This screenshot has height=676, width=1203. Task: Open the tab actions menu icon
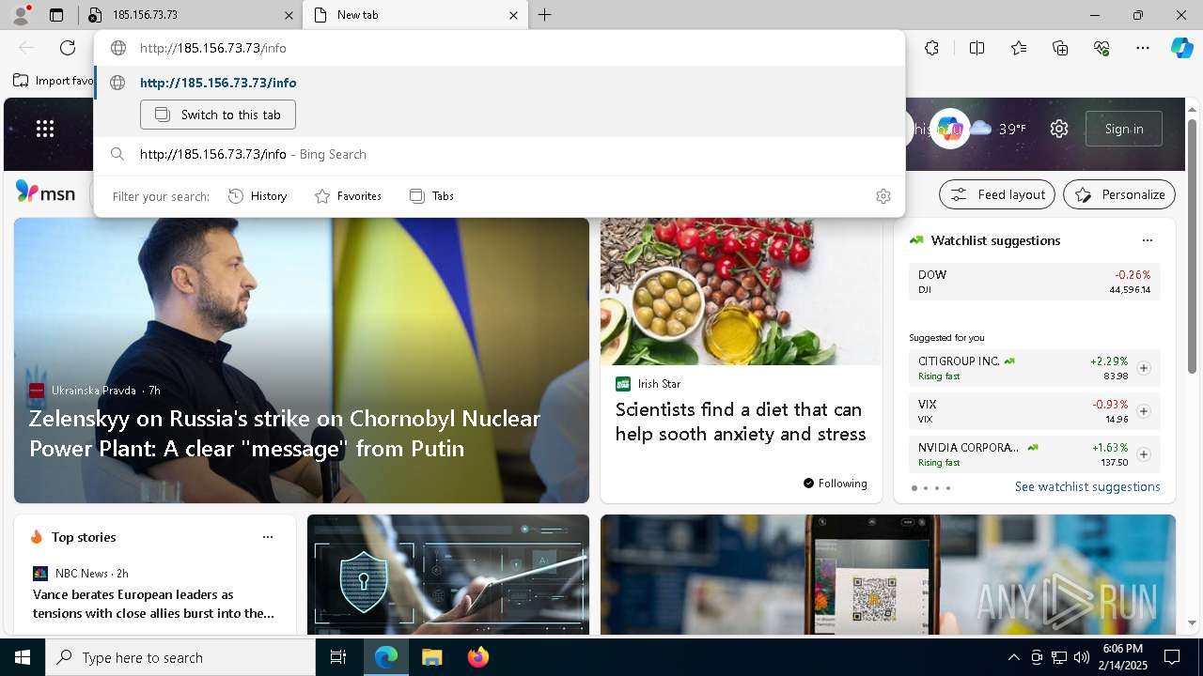[56, 15]
